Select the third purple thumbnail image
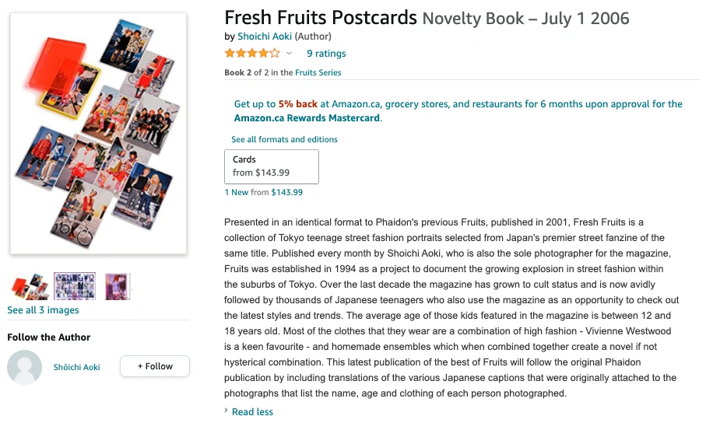The height and width of the screenshot is (423, 720). click(118, 286)
